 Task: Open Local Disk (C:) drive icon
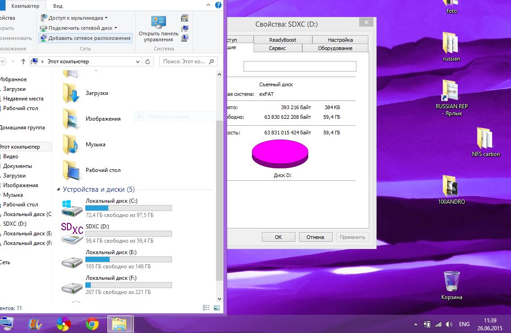pos(72,207)
